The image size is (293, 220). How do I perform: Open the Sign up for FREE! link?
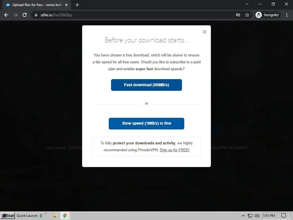175,150
